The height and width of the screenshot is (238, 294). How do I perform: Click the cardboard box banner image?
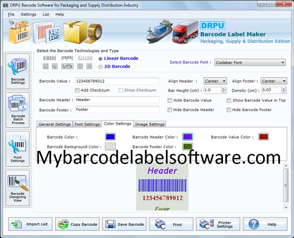coord(75,32)
